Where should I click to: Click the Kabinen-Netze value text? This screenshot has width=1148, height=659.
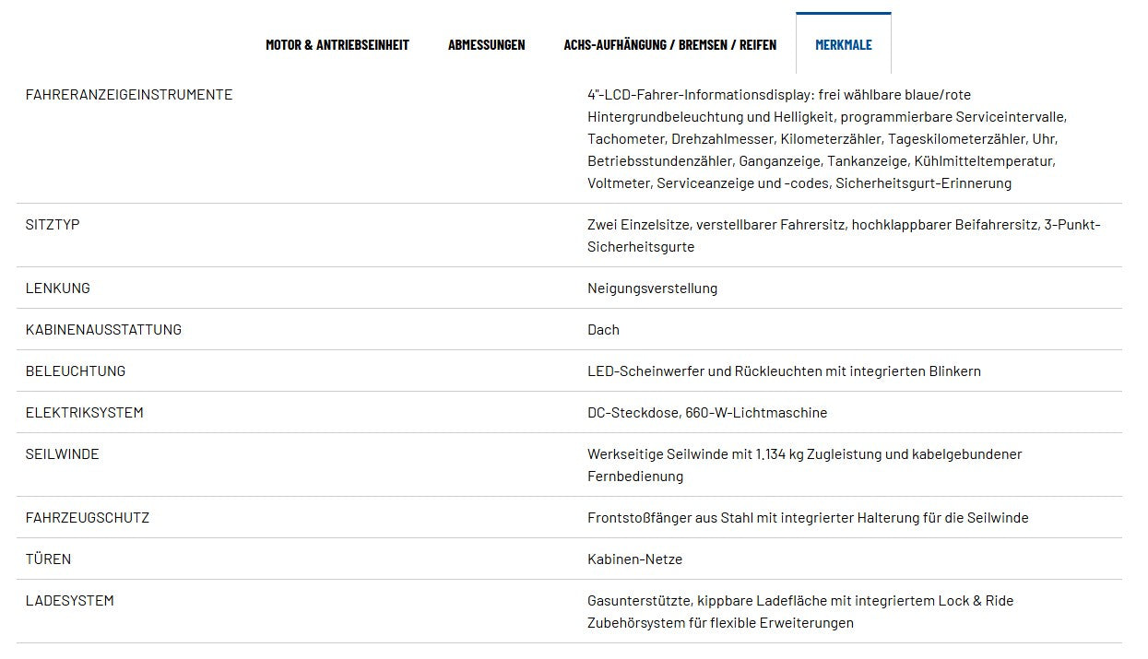pyautogui.click(x=634, y=559)
